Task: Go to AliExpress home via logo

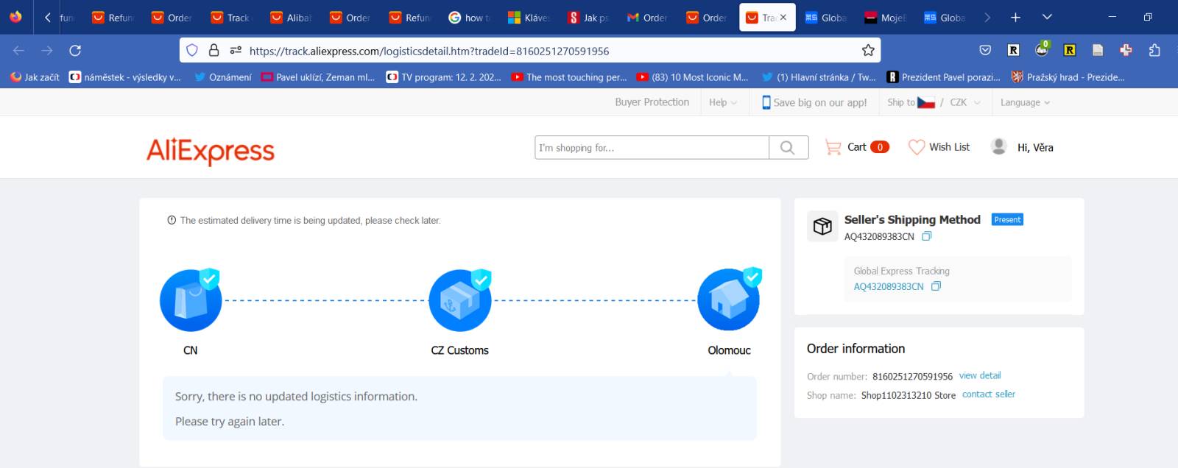Action: 211,151
